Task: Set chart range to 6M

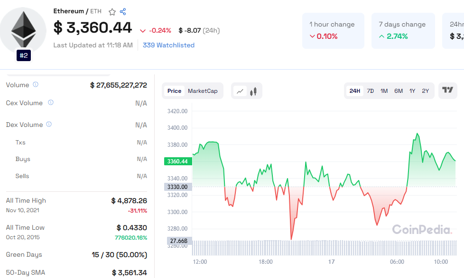Action: 399,91
